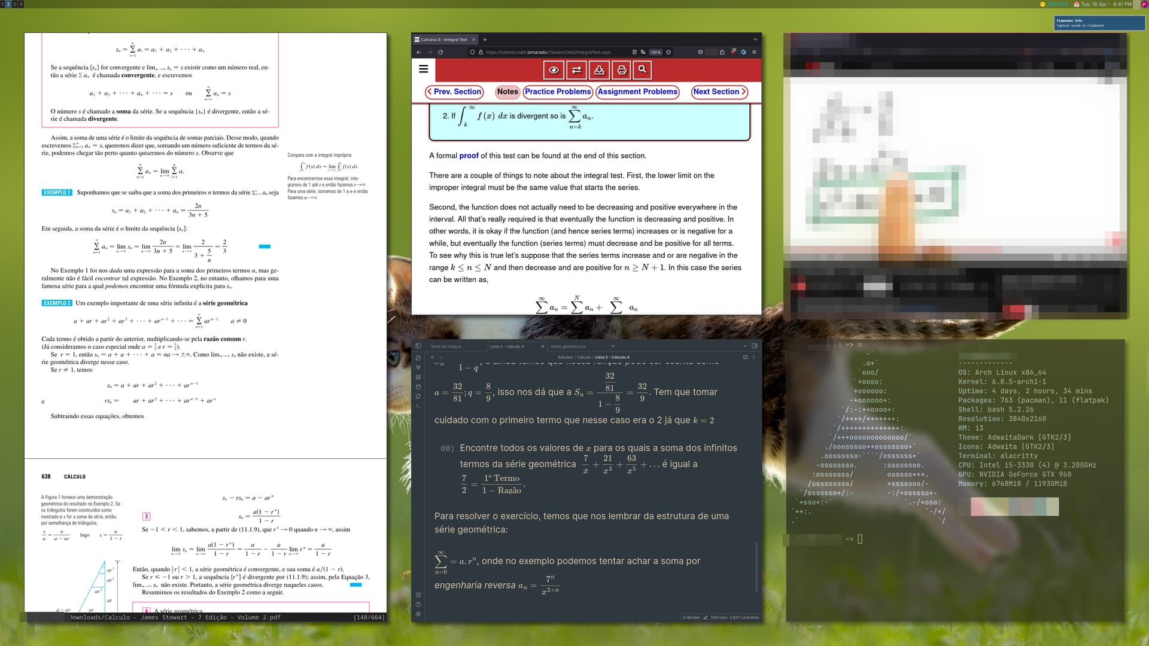Click the backlinks count in Obsidian status bar
Viewport: 1149px width, 646px height.
[691, 617]
